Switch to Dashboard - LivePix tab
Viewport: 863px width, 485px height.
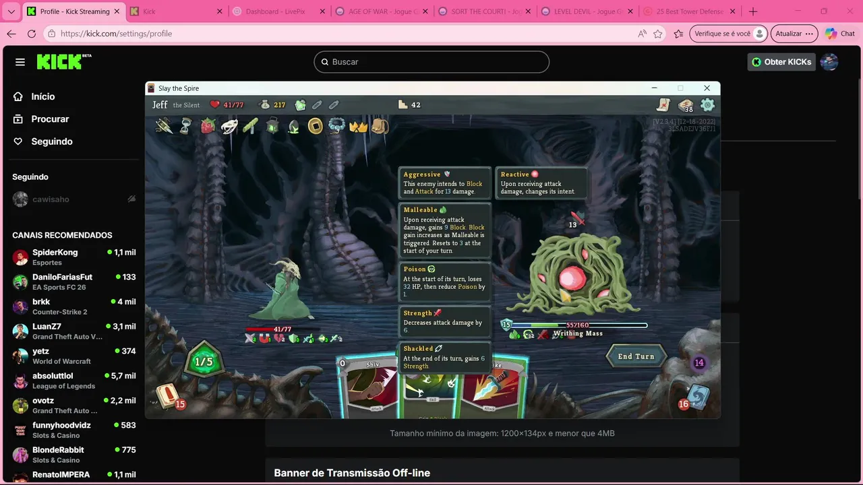(277, 11)
